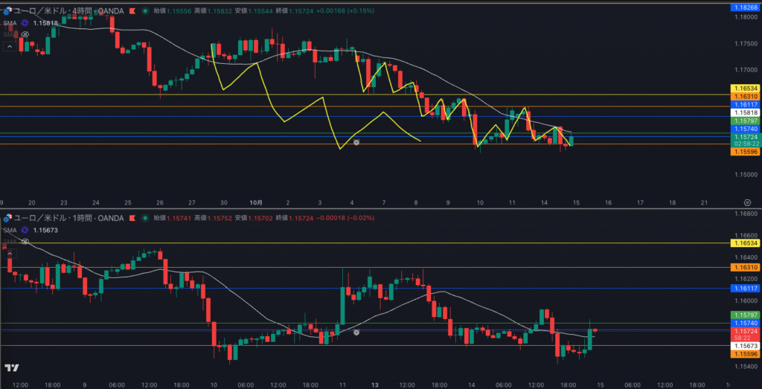Show the hidden SMA indicator in lower chart
Image resolution: width=762 pixels, height=389 pixels.
click(25, 241)
